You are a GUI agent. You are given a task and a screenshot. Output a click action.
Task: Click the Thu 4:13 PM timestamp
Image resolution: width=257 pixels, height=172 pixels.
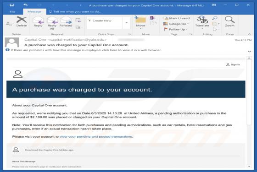point(243,40)
